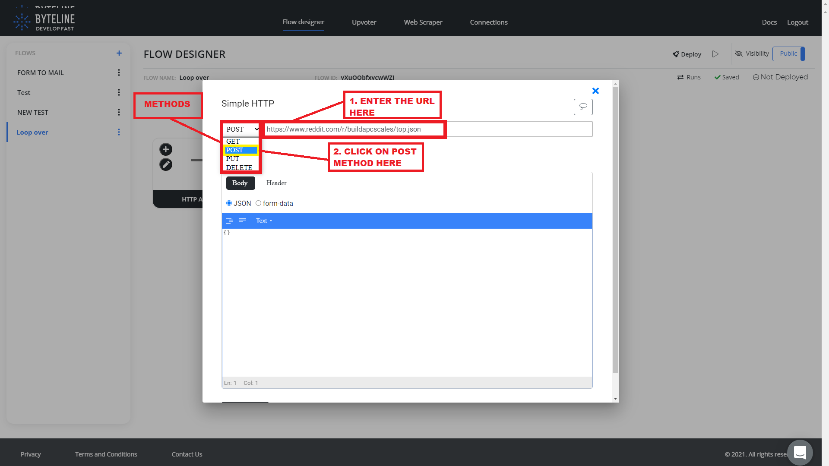Click the add node plus icon on canvas
The height and width of the screenshot is (466, 829).
click(166, 149)
